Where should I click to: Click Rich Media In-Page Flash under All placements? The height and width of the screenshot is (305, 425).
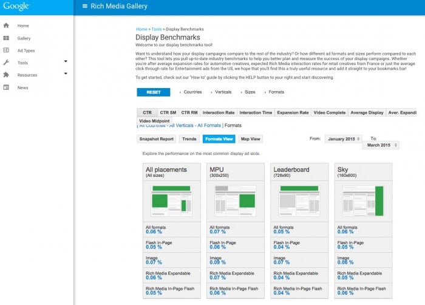tap(172, 291)
